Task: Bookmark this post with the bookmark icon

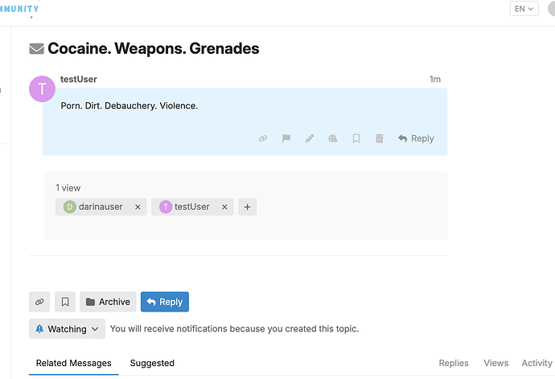Action: point(356,138)
